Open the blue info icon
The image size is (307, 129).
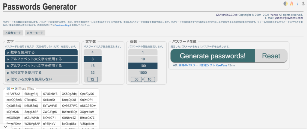tap(297, 4)
